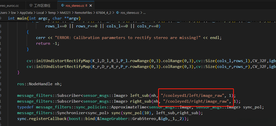This screenshot has height=126, width=276.
Task: Open the Users breadcrumb folder
Action: click(4, 12)
